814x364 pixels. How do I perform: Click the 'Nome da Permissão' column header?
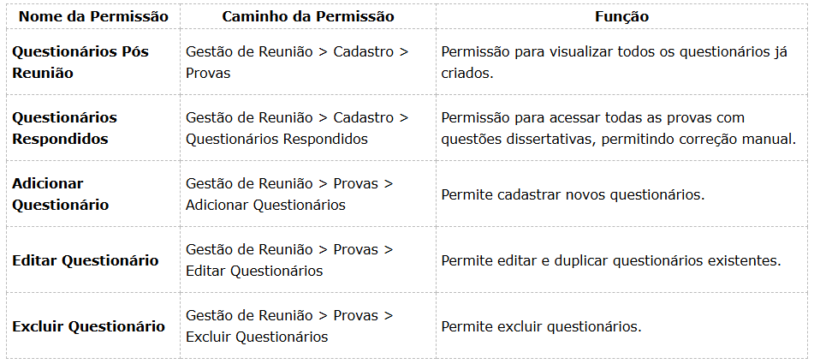pyautogui.click(x=93, y=16)
